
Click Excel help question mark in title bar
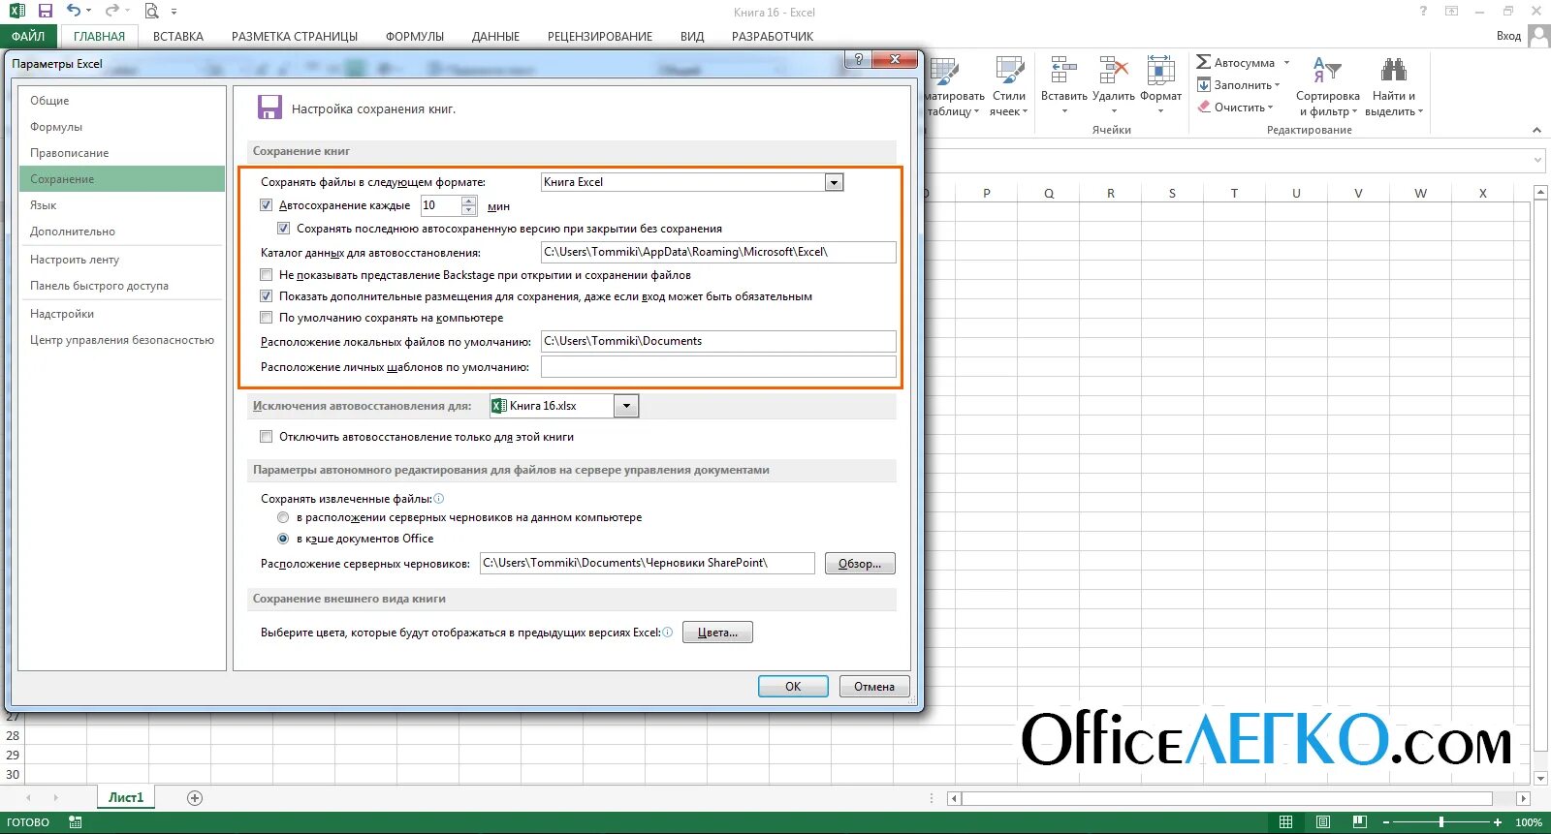point(1423,11)
